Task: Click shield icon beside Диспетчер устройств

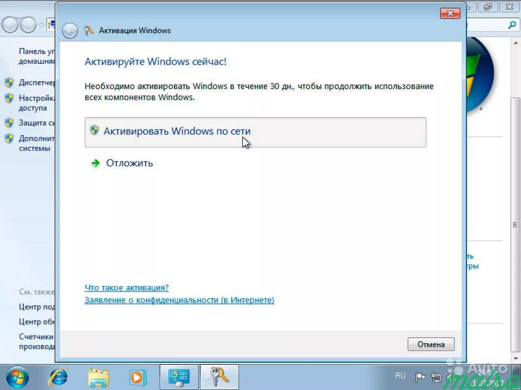Action: click(x=9, y=83)
